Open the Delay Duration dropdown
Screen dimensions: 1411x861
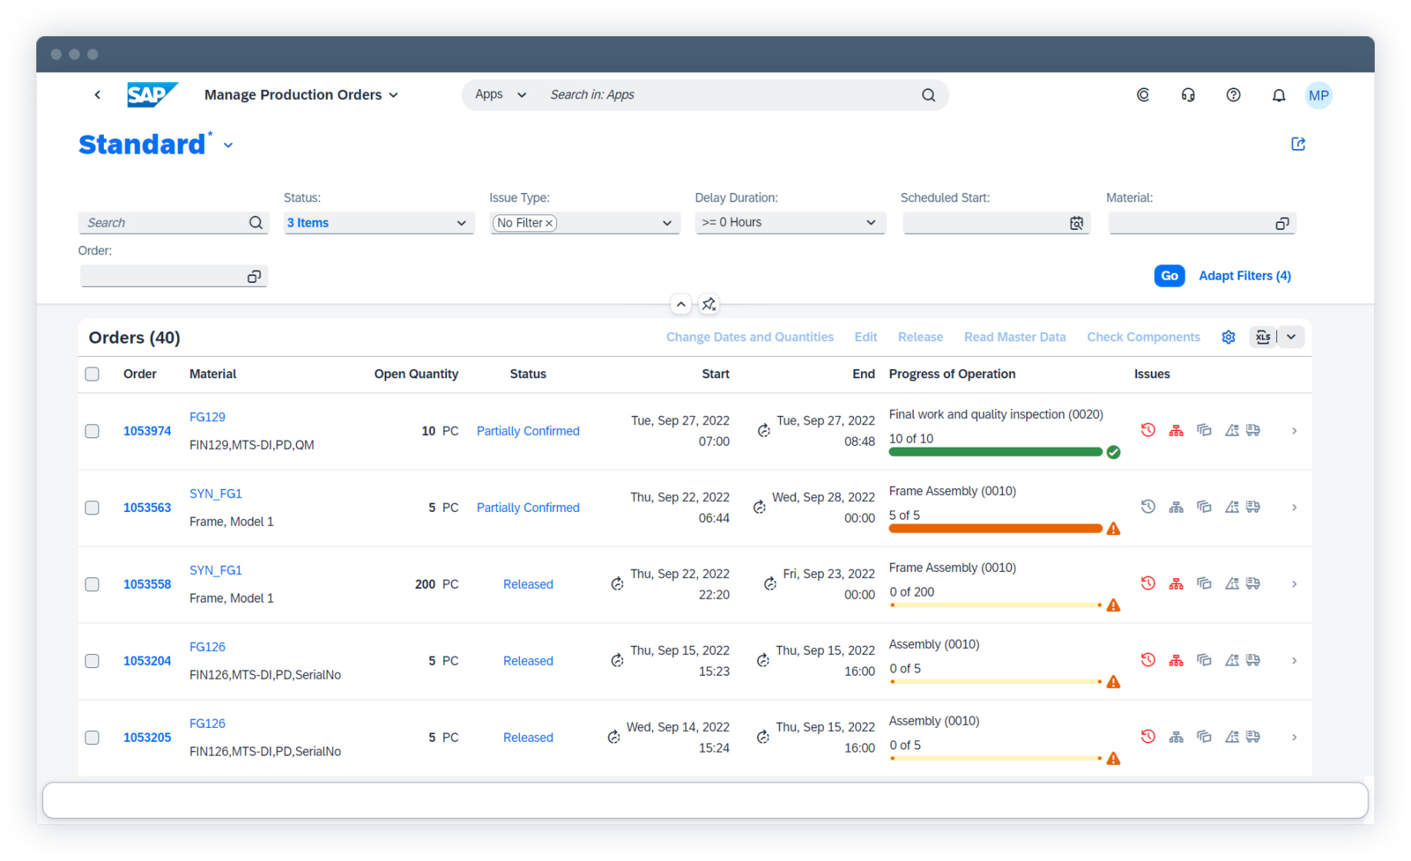click(870, 223)
